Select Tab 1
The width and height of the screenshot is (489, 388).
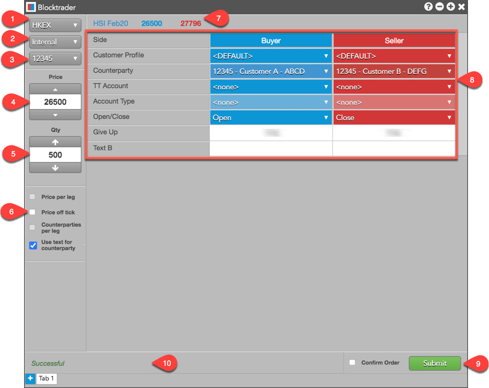(46, 378)
